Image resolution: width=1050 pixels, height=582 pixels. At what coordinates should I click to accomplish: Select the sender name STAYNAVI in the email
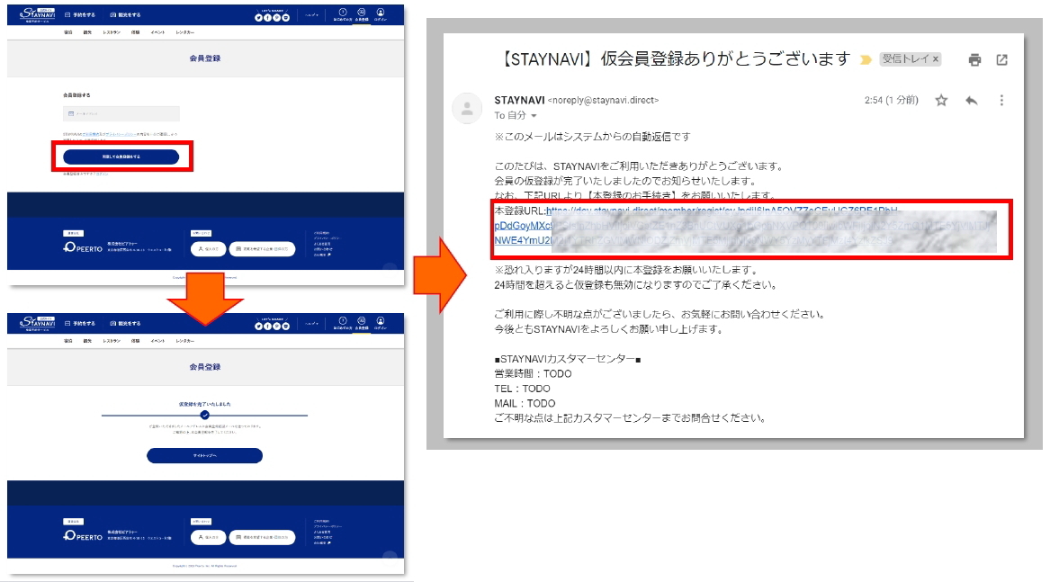[x=520, y=101]
